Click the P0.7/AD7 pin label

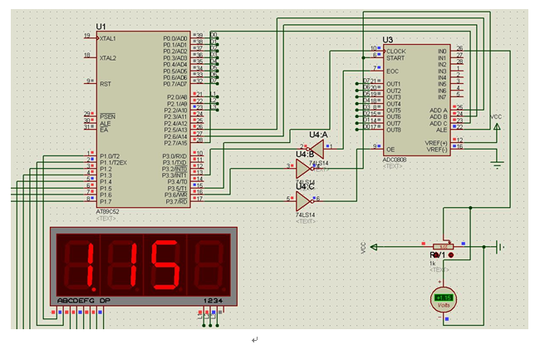[x=175, y=84]
